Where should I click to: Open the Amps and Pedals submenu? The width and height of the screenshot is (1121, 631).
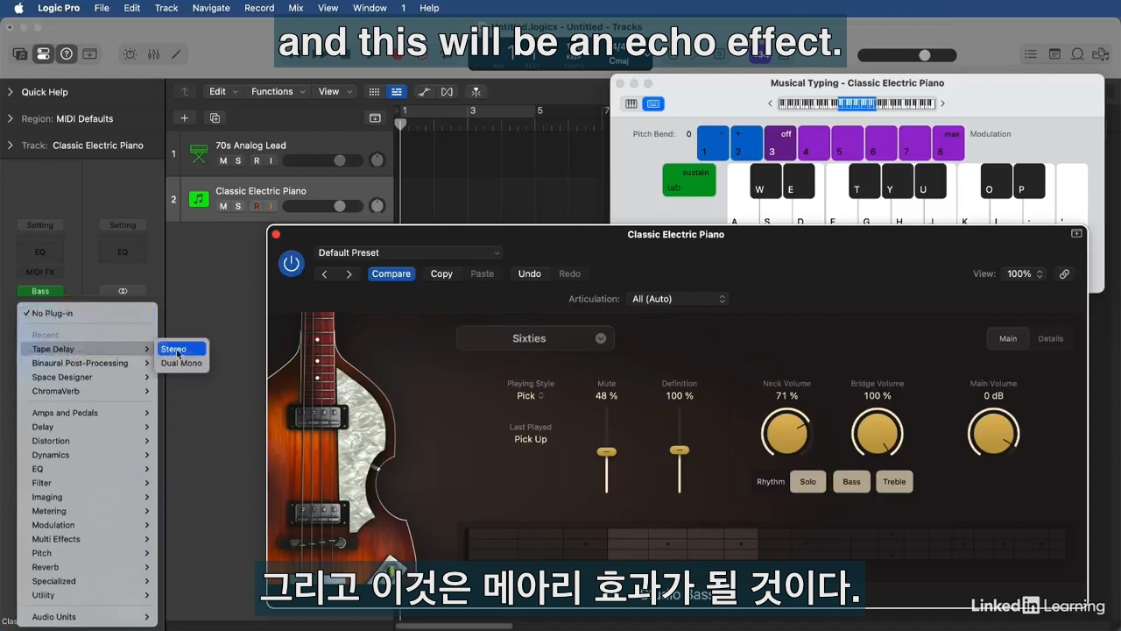tap(88, 413)
